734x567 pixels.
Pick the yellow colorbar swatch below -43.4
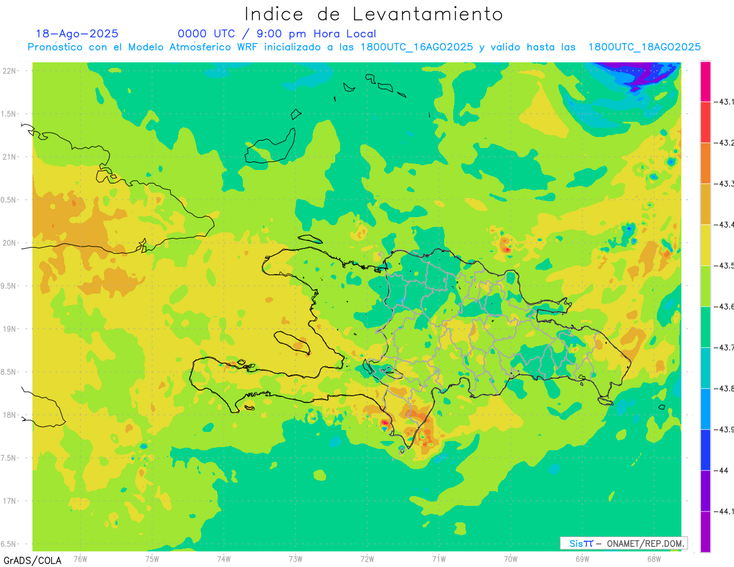(705, 245)
